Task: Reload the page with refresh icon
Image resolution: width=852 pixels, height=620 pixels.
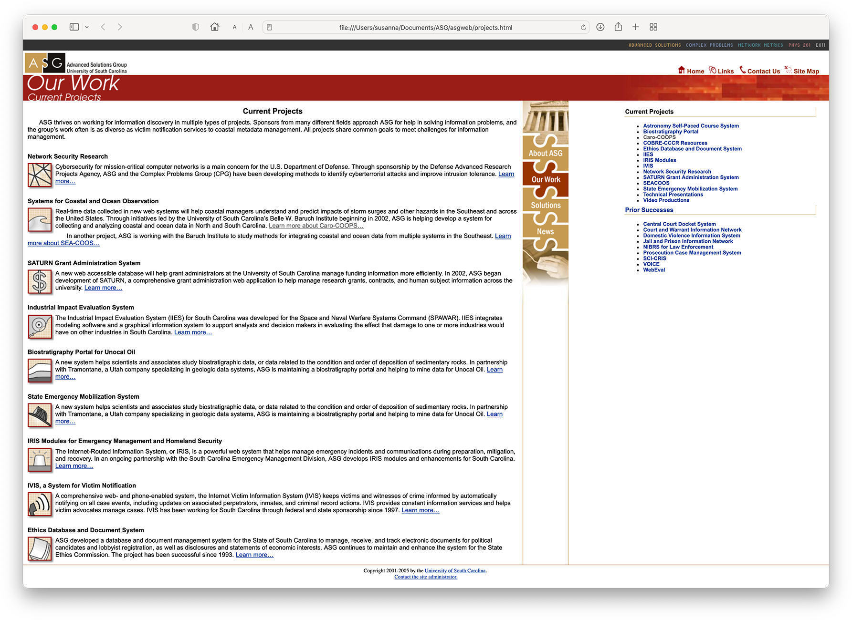Action: 583,28
